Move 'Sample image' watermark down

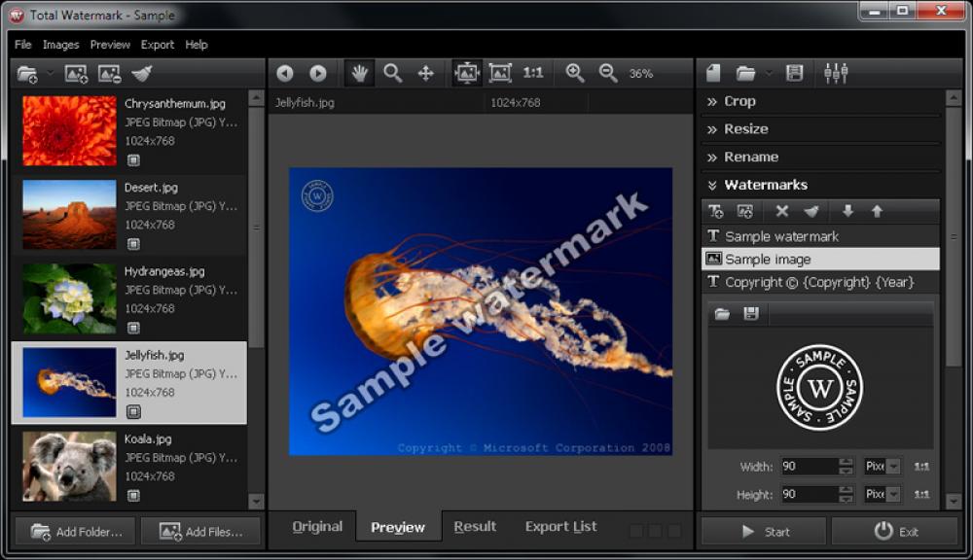pyautogui.click(x=848, y=210)
